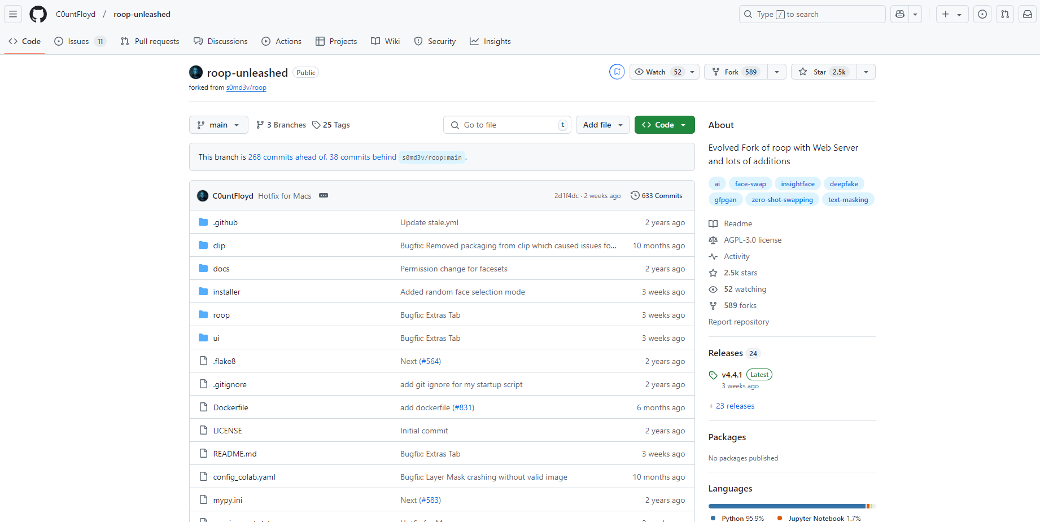1040x522 pixels.
Task: Open the Copilot icon in header
Action: click(900, 14)
